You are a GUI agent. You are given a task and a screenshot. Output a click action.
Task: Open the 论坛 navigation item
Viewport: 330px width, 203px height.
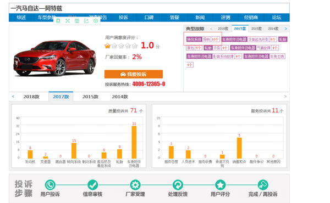coord(277,18)
